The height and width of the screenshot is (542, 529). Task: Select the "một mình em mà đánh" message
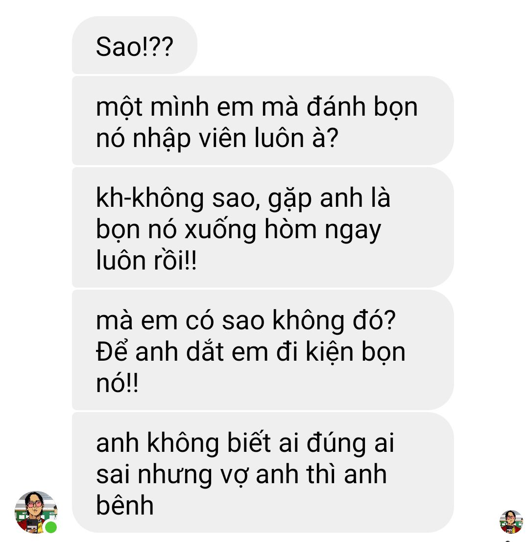[263, 121]
